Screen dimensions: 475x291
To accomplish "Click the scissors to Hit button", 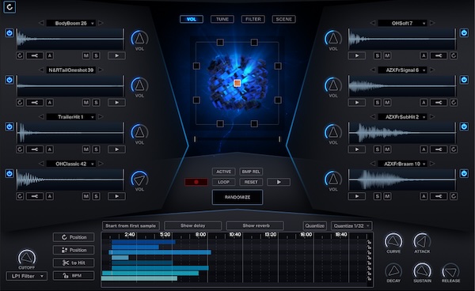I will [x=74, y=263].
